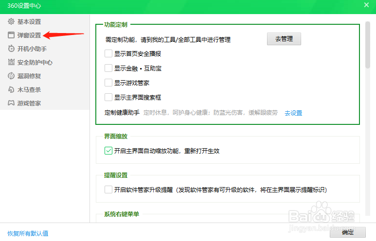This screenshot has height=241, width=376.
Task: Click the 去管理 button
Action: 284,39
